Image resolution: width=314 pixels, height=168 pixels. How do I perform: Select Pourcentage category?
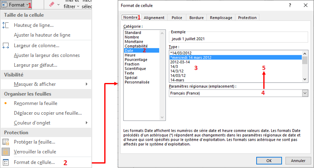[141, 59]
